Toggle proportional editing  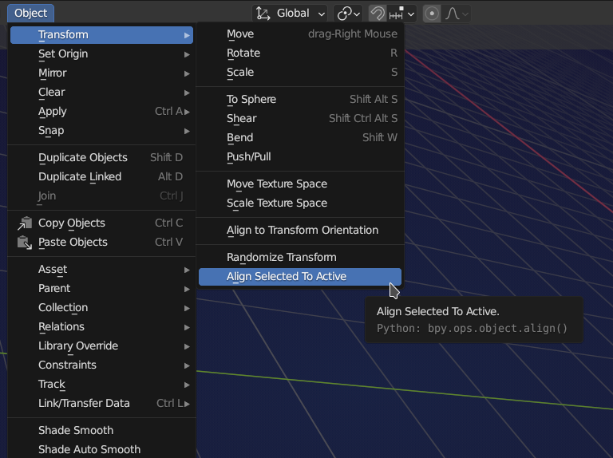pyautogui.click(x=432, y=14)
